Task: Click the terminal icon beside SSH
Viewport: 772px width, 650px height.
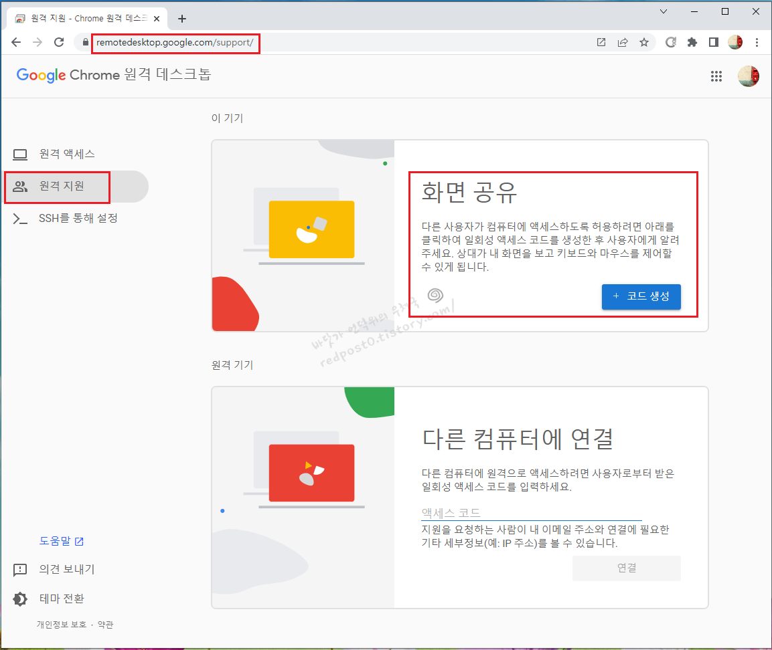Action: [x=20, y=218]
